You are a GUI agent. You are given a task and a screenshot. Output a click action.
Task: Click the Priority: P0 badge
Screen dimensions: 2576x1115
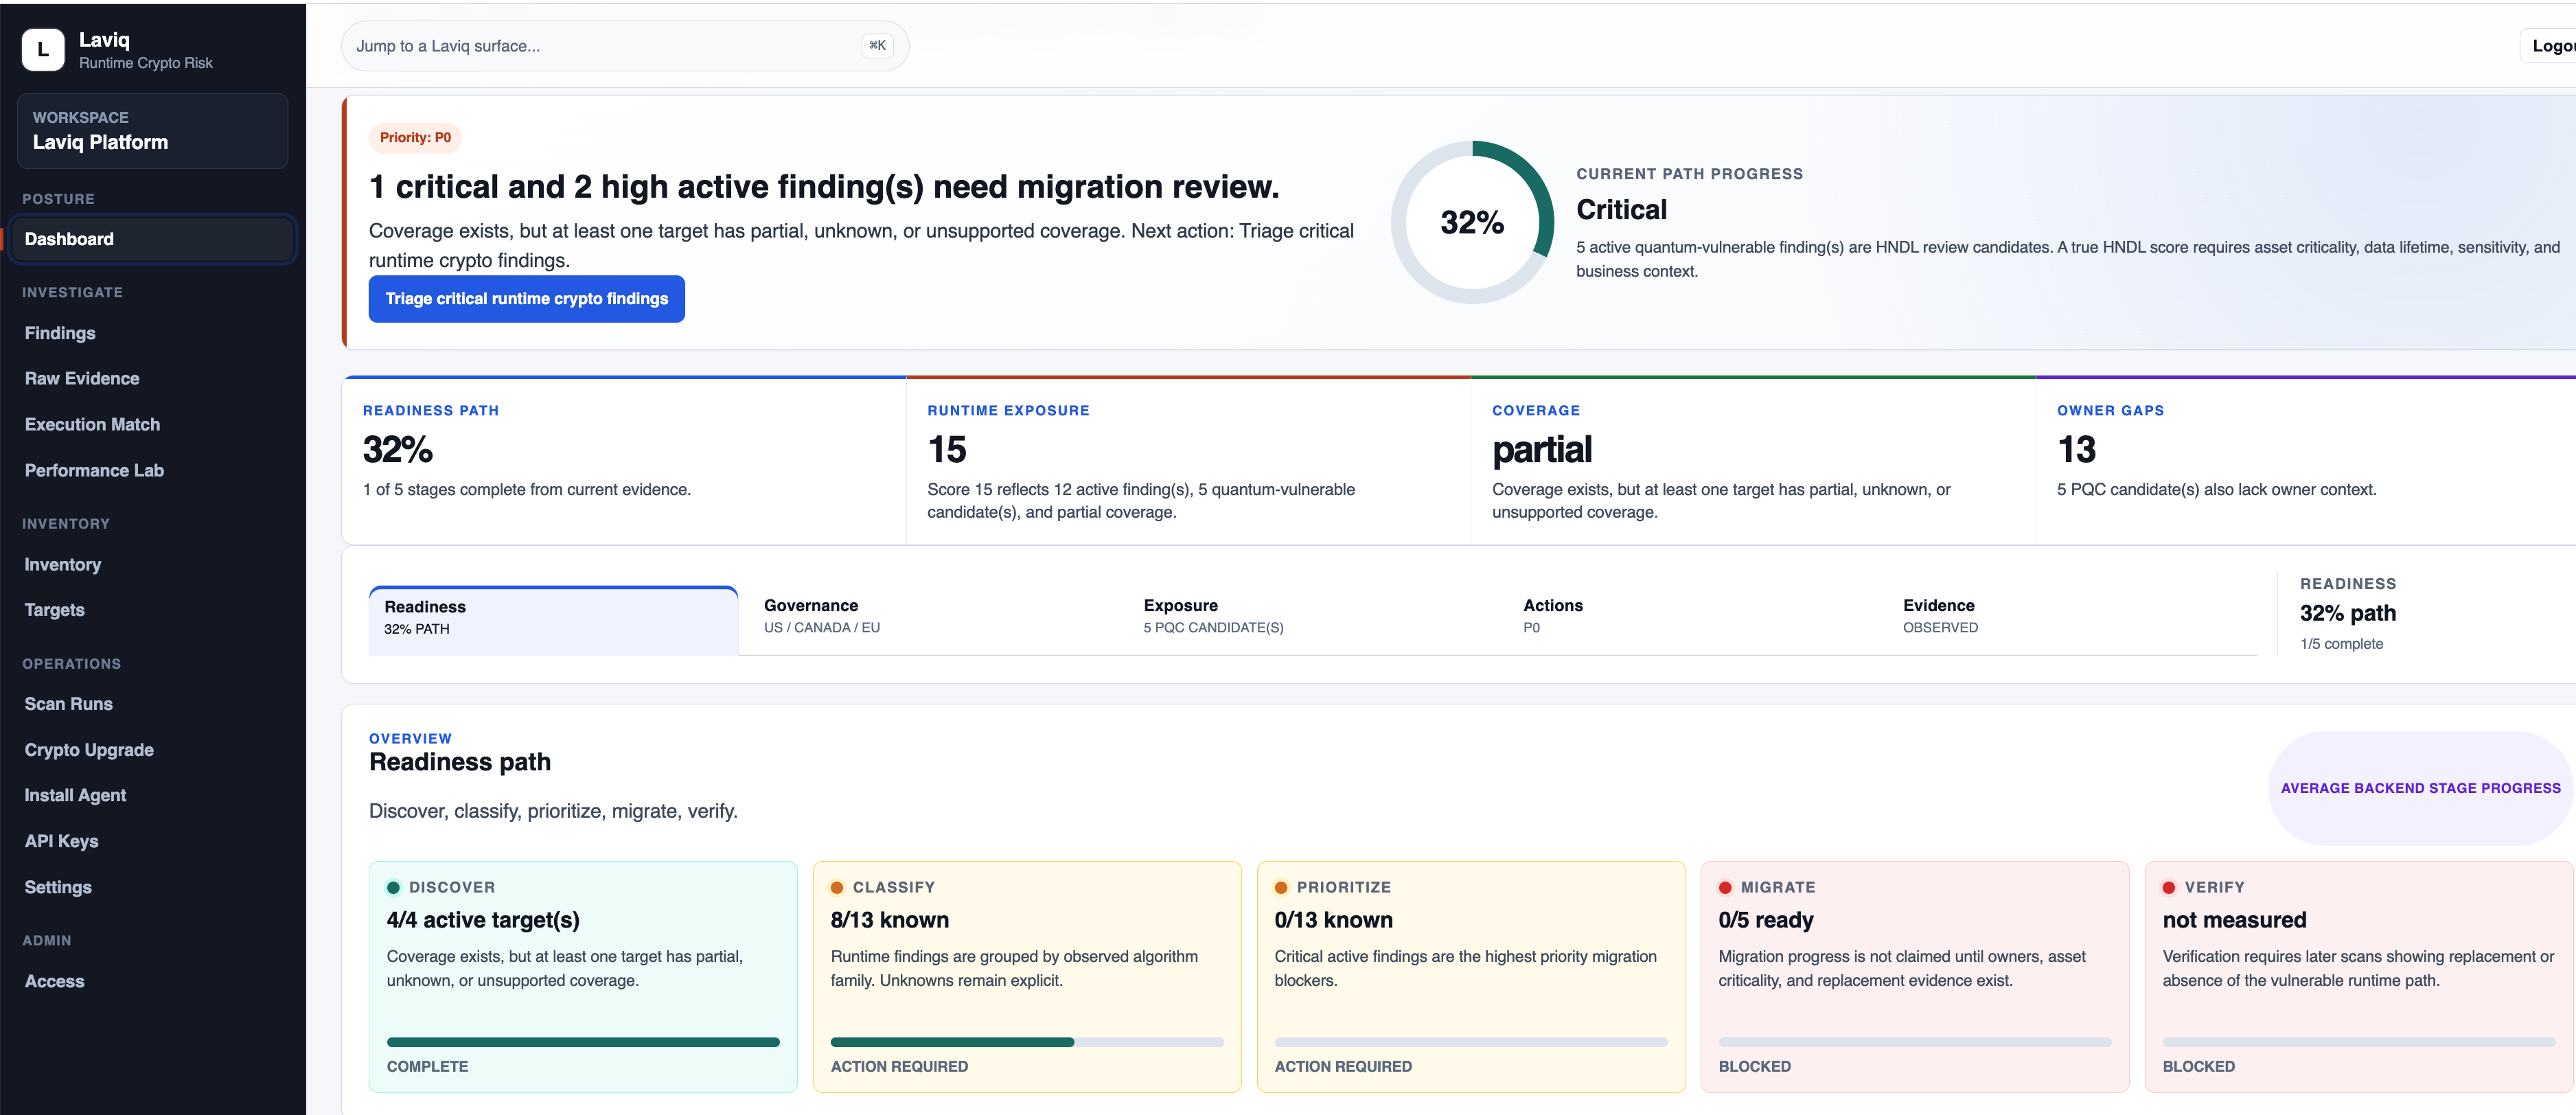(x=415, y=138)
